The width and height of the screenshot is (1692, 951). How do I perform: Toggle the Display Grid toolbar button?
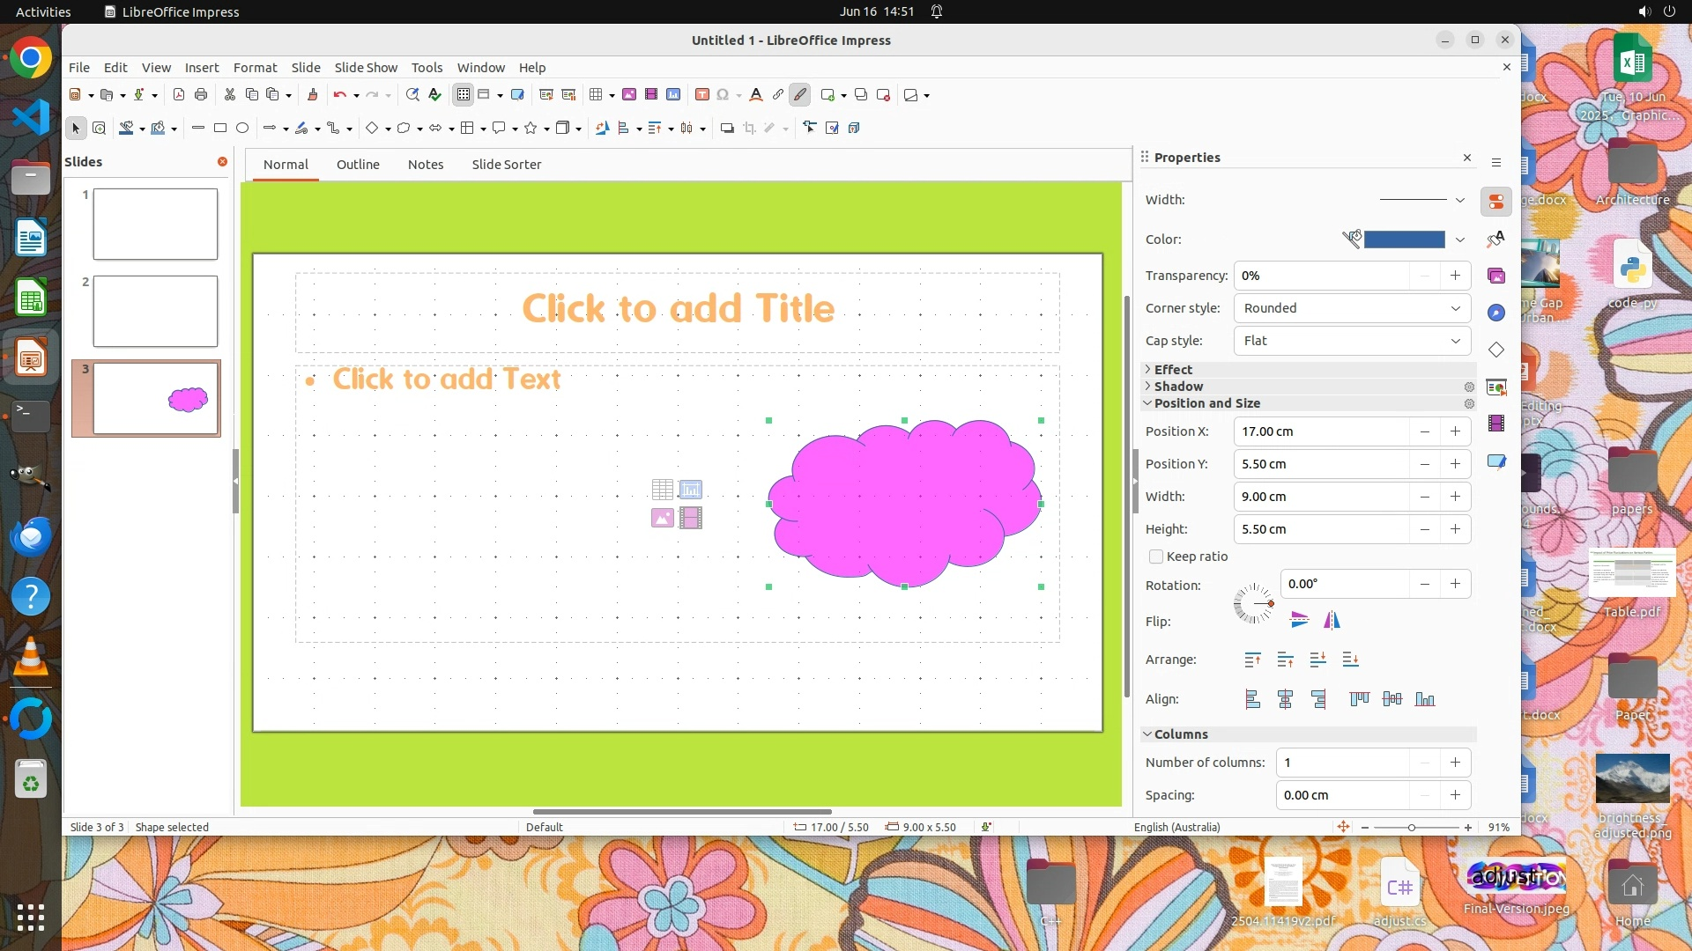pyautogui.click(x=464, y=95)
